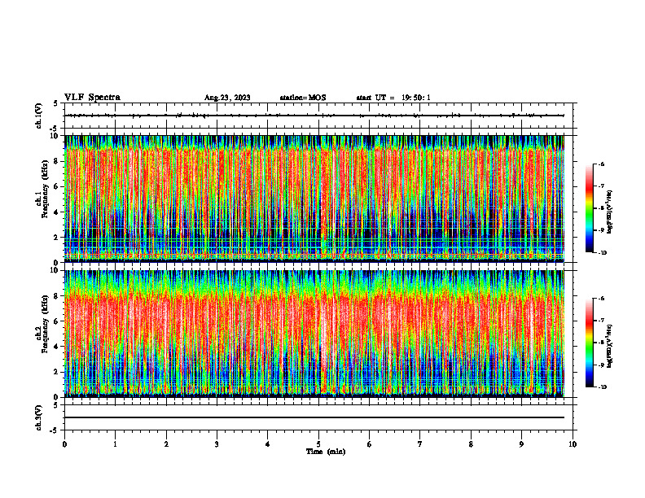Click the "ch.1(V)" waveform axis label

(39, 116)
